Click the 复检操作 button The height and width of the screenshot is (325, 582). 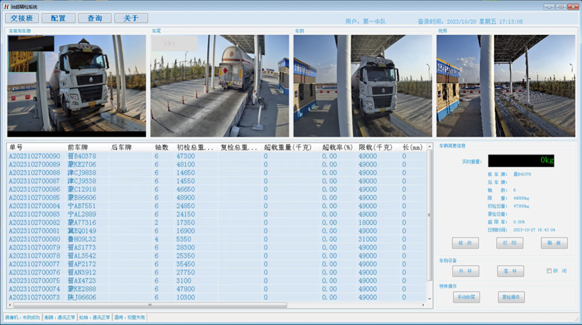click(x=509, y=297)
